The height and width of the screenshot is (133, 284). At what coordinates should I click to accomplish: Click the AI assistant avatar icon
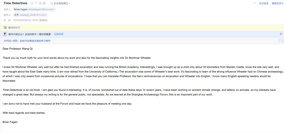[5, 34]
